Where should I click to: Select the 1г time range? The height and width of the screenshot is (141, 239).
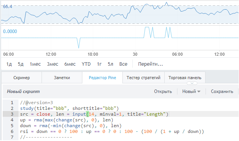[x=99, y=64]
